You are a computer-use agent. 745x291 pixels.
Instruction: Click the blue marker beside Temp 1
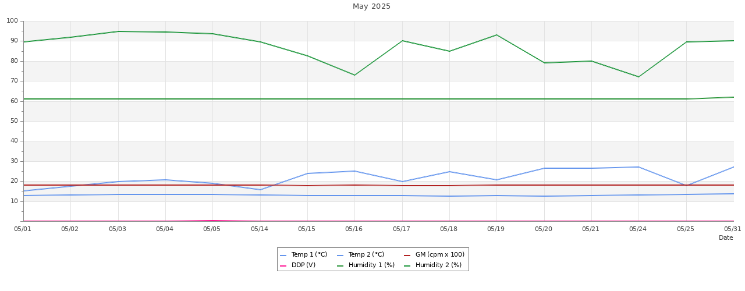click(x=283, y=255)
